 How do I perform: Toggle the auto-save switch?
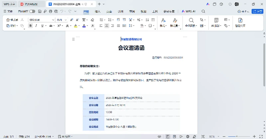32,11
